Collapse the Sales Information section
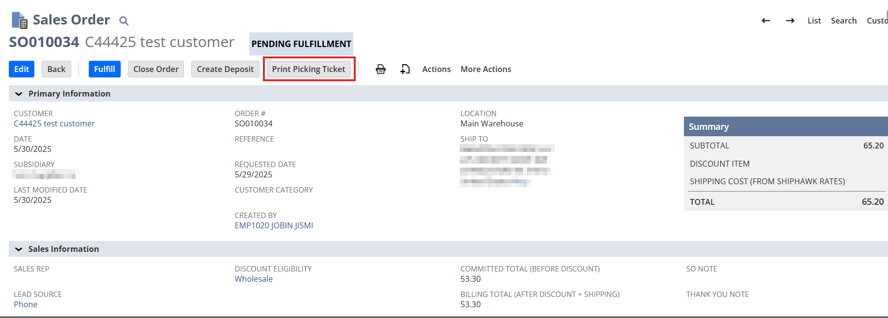Screen dimensions: 888x318 tap(19, 249)
